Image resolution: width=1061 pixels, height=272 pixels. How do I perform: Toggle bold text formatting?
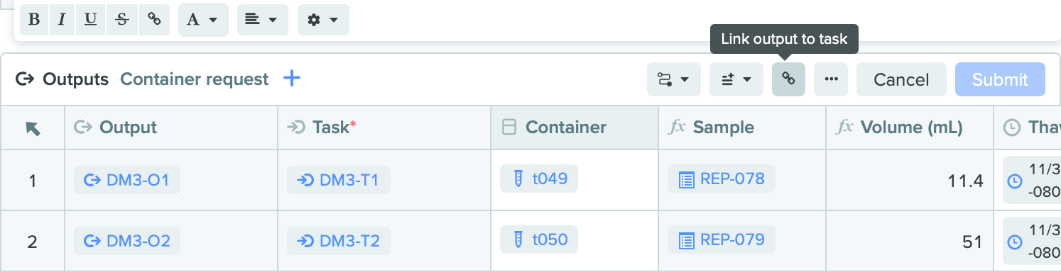coord(34,20)
